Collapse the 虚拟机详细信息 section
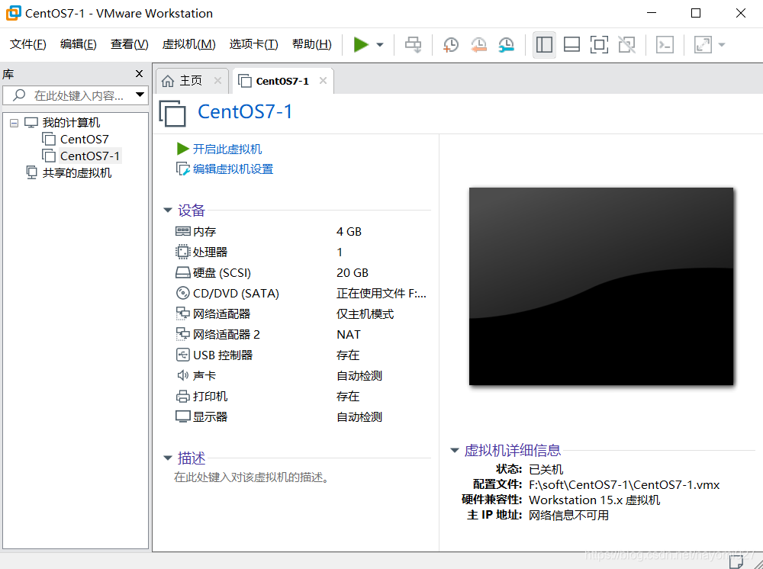 tap(455, 450)
